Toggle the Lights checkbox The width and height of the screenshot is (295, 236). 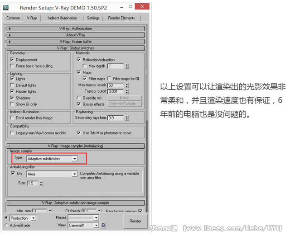point(12,79)
